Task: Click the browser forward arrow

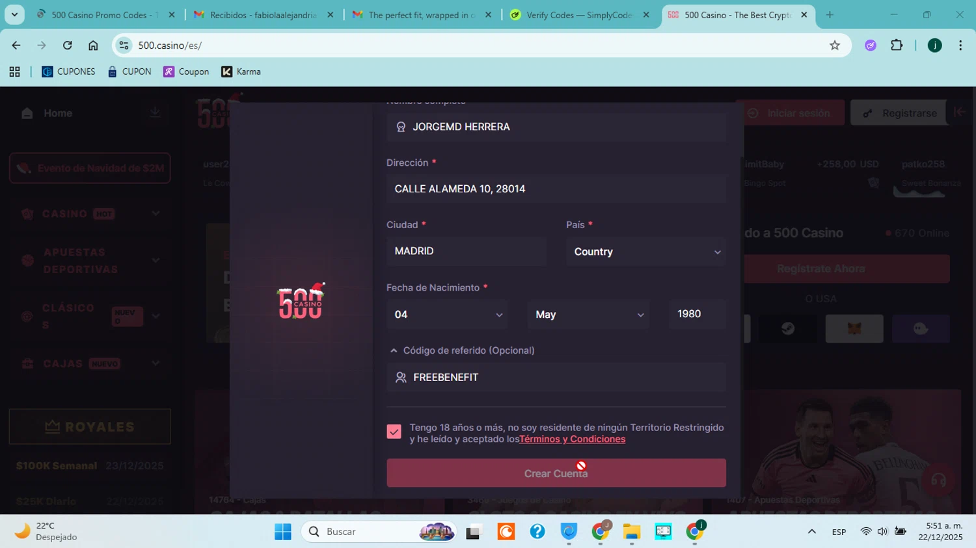Action: tap(42, 46)
